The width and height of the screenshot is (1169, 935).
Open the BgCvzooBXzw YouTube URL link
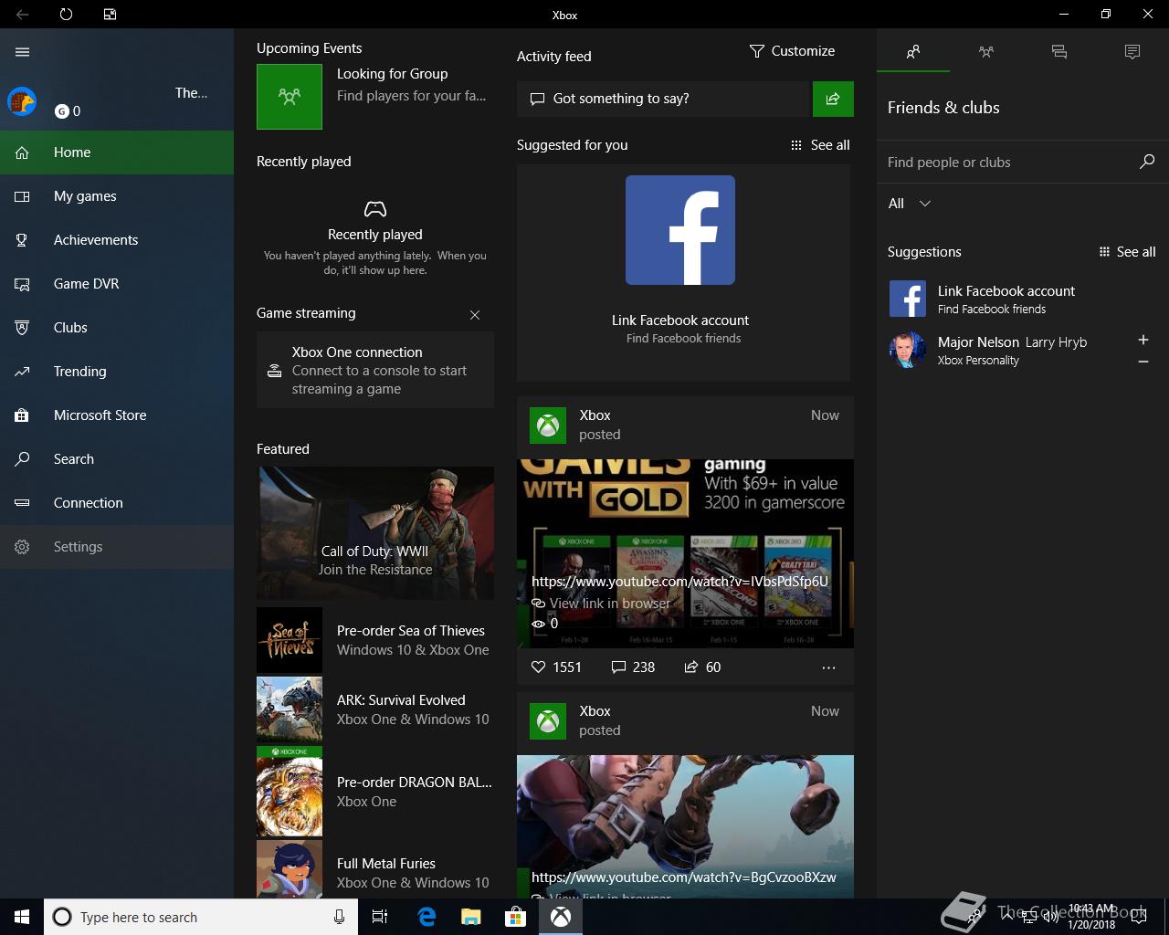(683, 877)
